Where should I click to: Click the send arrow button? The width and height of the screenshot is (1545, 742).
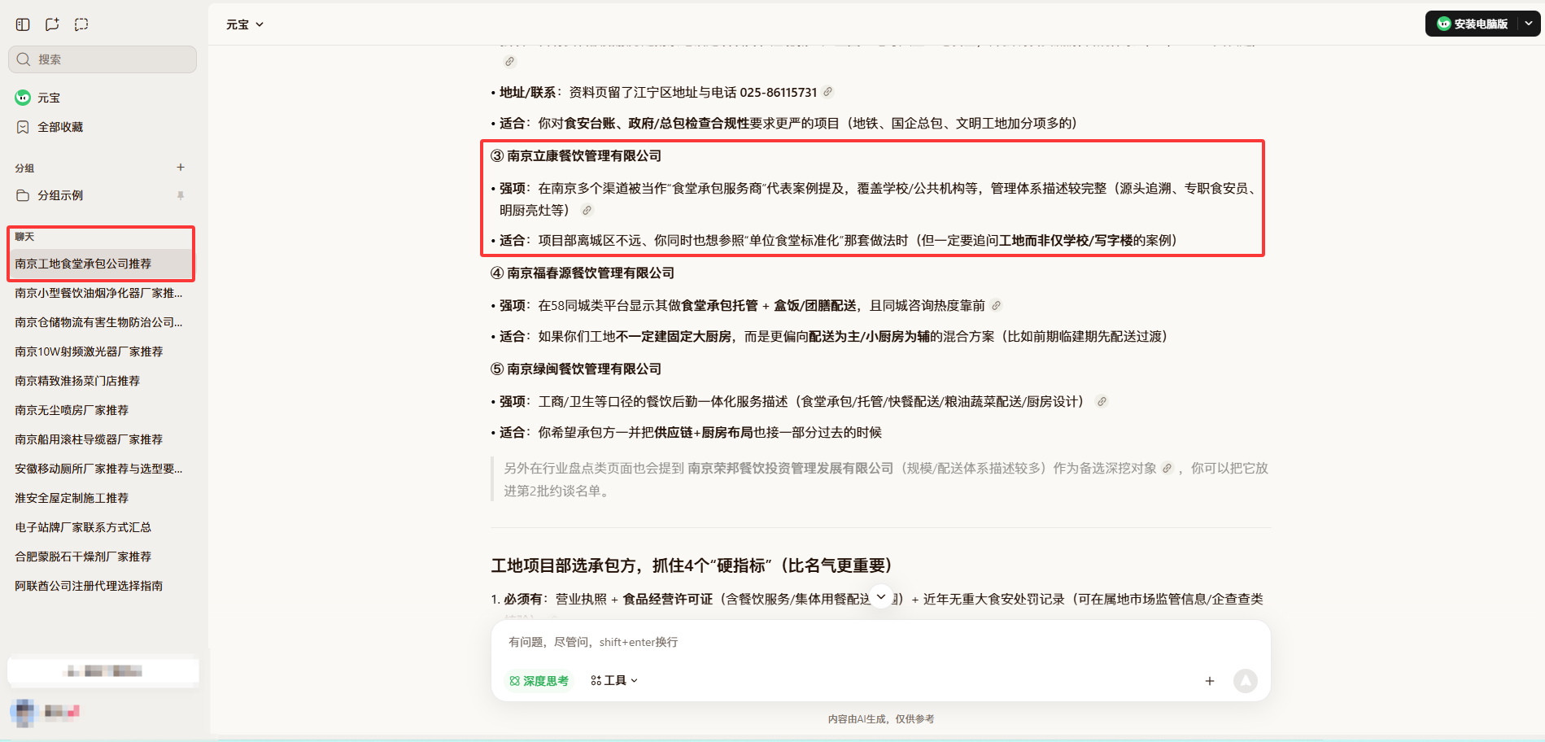coord(1246,681)
